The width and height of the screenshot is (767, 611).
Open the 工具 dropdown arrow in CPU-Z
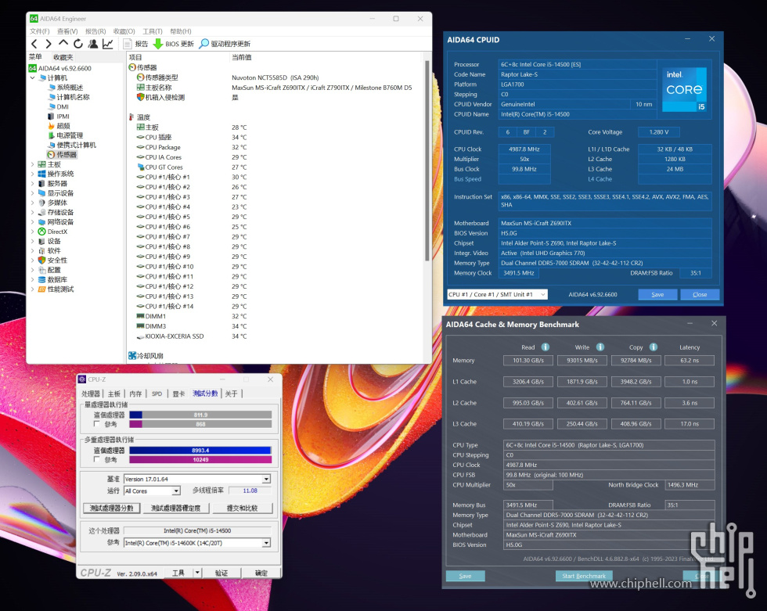click(x=197, y=573)
